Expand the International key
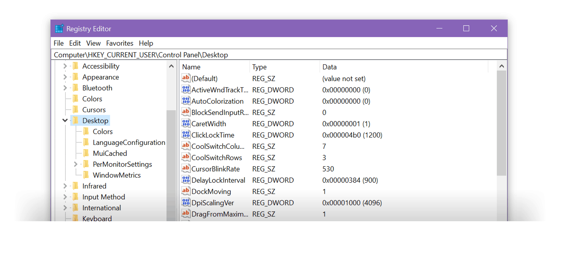 65,208
